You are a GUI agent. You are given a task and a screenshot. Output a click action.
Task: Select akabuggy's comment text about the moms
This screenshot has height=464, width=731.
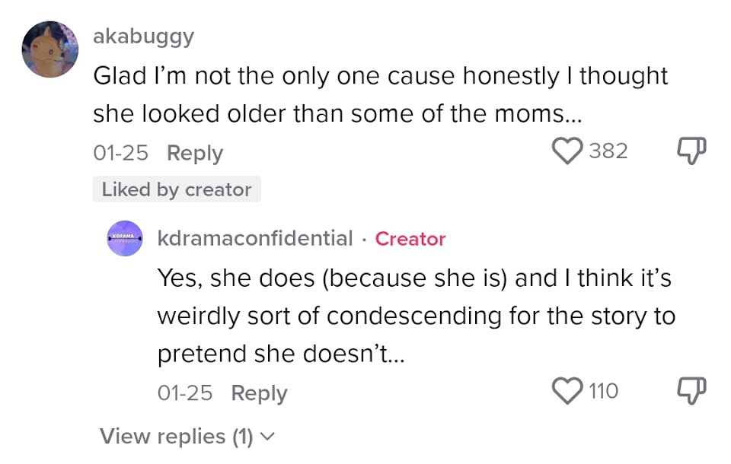(x=379, y=95)
